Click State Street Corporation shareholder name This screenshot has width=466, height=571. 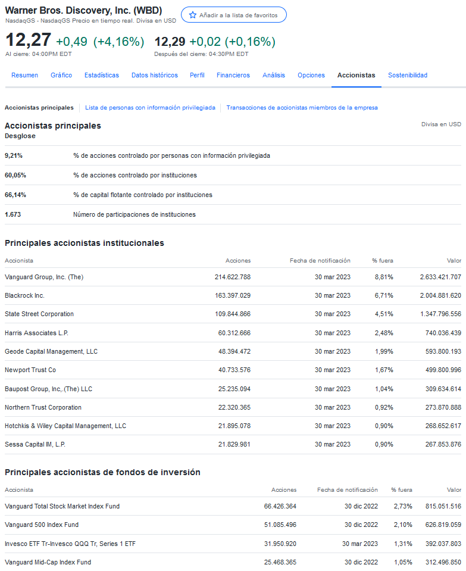[39, 314]
